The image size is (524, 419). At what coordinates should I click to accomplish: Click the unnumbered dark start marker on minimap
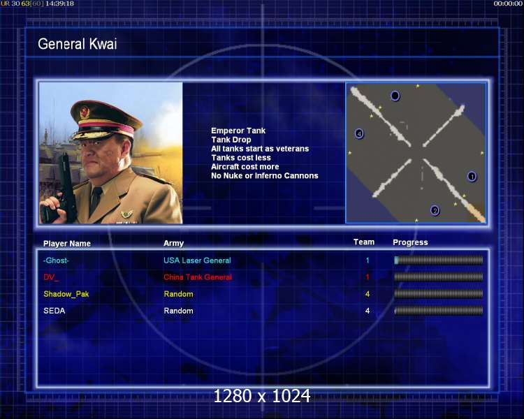click(395, 96)
